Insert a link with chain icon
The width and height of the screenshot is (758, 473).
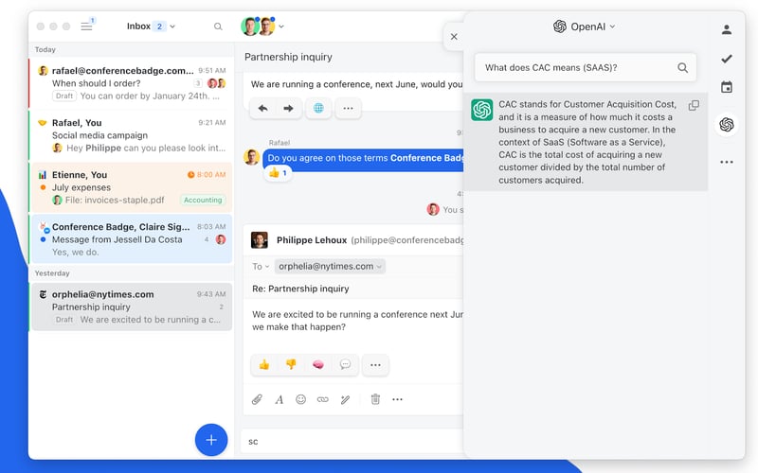pos(322,399)
